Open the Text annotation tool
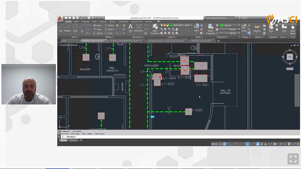 (131, 28)
